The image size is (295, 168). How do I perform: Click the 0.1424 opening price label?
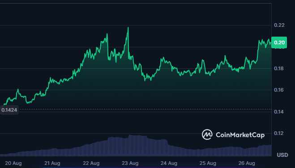[x=9, y=110]
